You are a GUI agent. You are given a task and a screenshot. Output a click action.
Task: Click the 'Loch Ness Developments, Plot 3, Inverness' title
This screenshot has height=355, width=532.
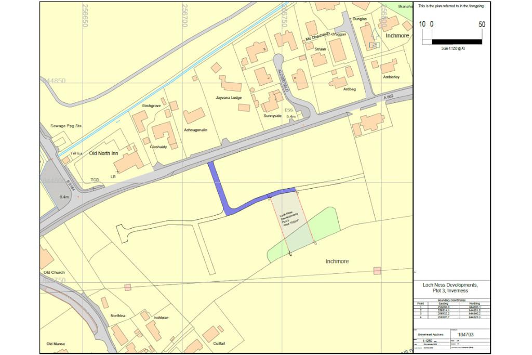coord(450,288)
